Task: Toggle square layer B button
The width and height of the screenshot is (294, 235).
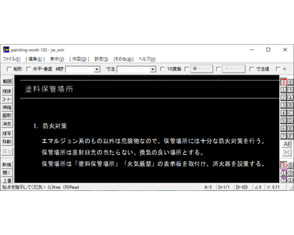Action: (x=290, y=105)
